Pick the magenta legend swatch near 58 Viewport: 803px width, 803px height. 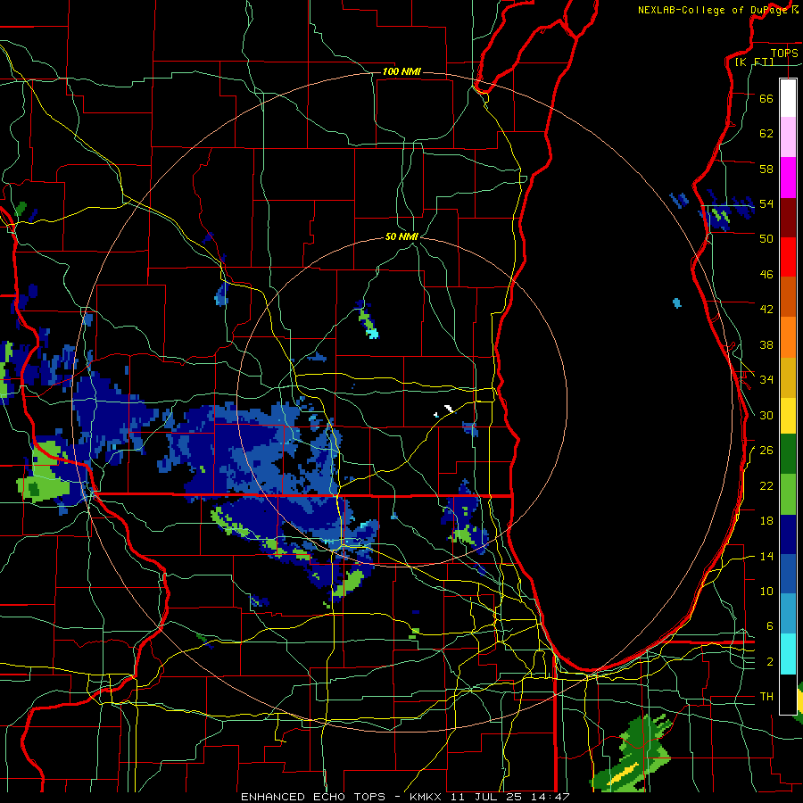788,178
